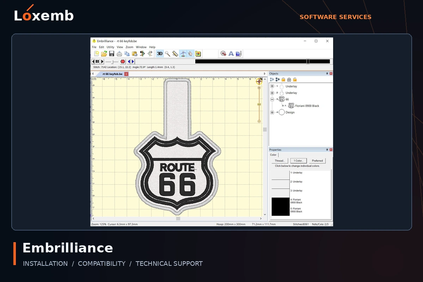Select the ruler measure tool
423x282 pixels.
tap(175, 54)
